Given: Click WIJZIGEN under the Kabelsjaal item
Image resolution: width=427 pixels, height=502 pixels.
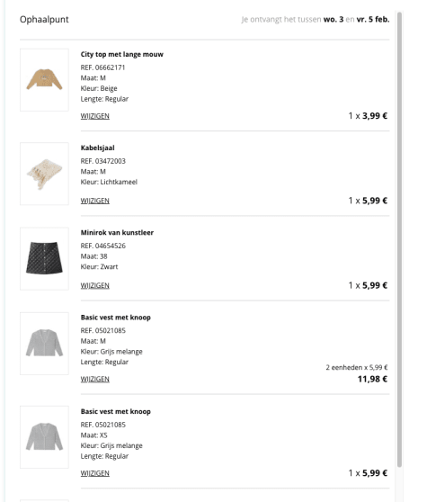Looking at the screenshot, I should point(95,201).
